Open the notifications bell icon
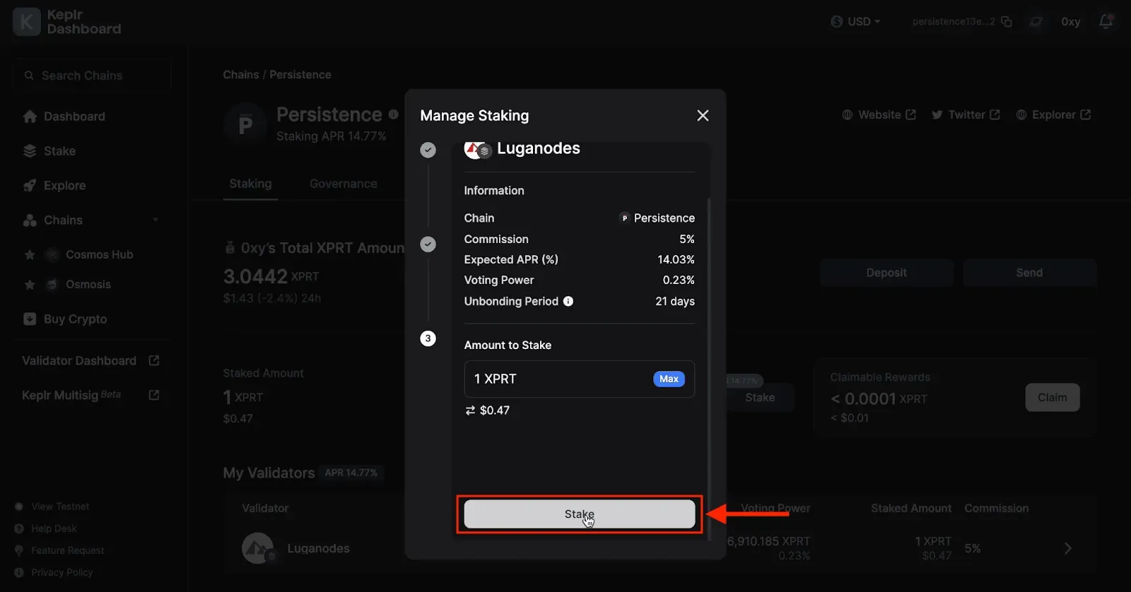This screenshot has height=592, width=1131. pyautogui.click(x=1106, y=22)
